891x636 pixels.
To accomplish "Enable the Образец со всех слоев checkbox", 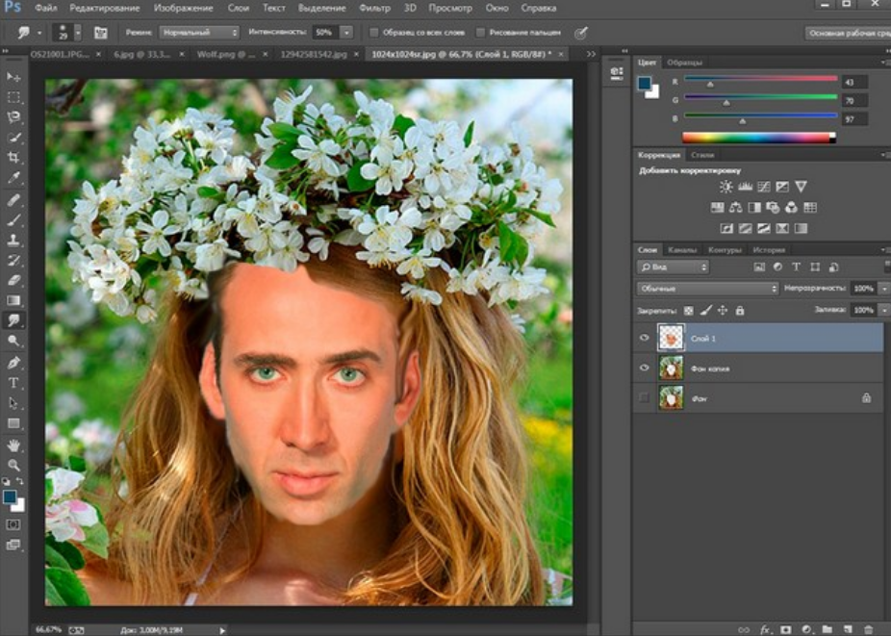I will click(374, 33).
